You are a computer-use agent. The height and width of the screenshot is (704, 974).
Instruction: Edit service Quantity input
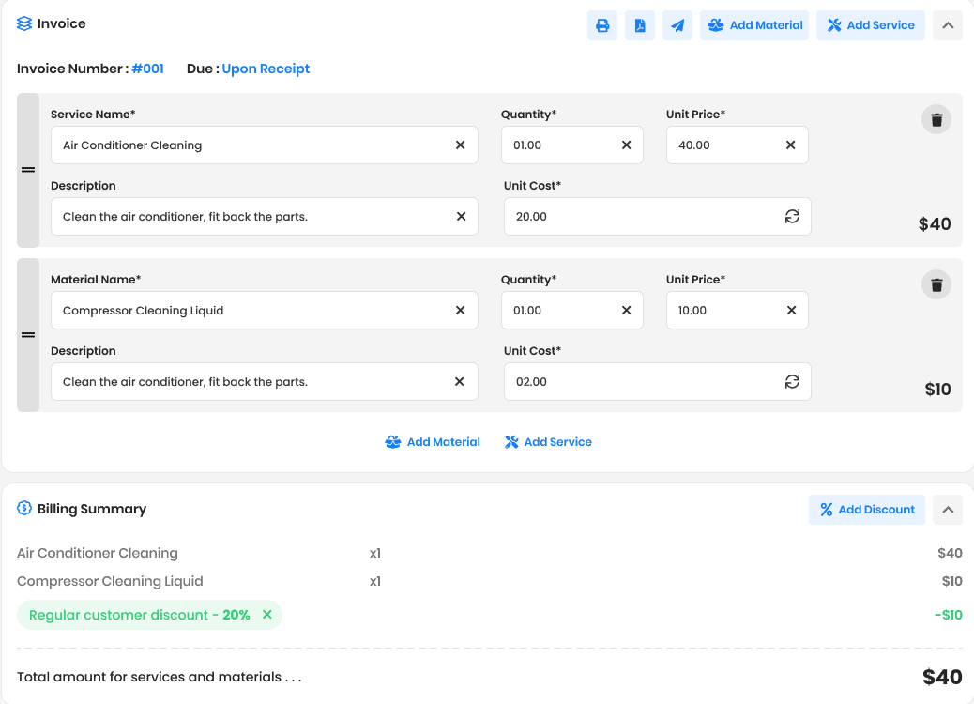pyautogui.click(x=571, y=145)
